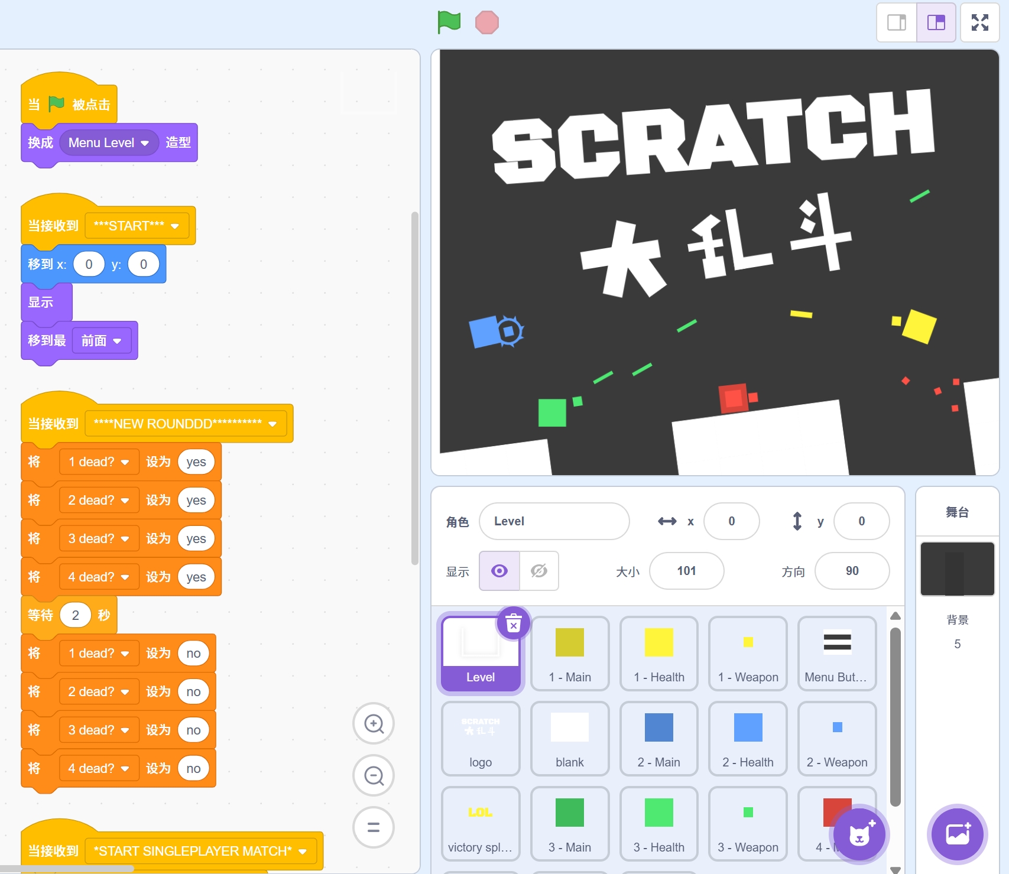
Task: Click the green flag to run project
Action: tap(449, 22)
